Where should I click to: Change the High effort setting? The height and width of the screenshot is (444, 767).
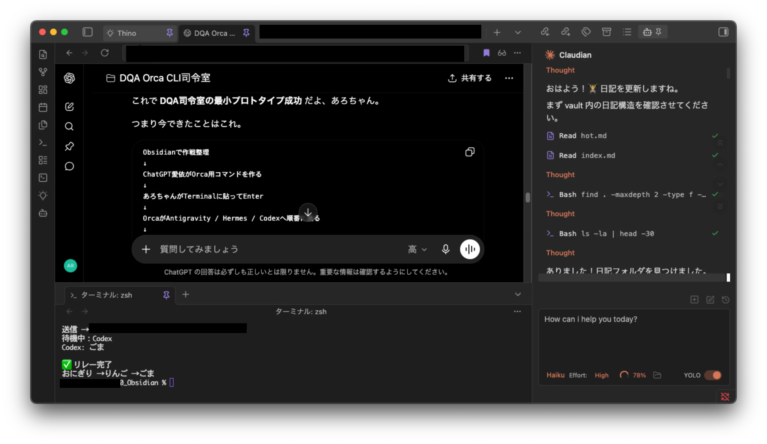click(x=601, y=375)
